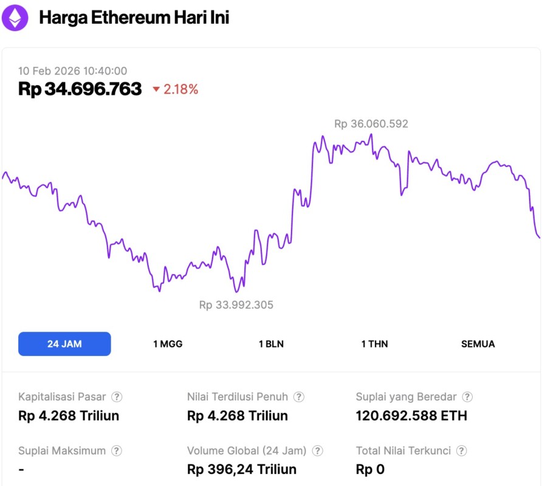The width and height of the screenshot is (542, 486).
Task: Switch to the 1 MGG chart range
Action: (x=168, y=344)
